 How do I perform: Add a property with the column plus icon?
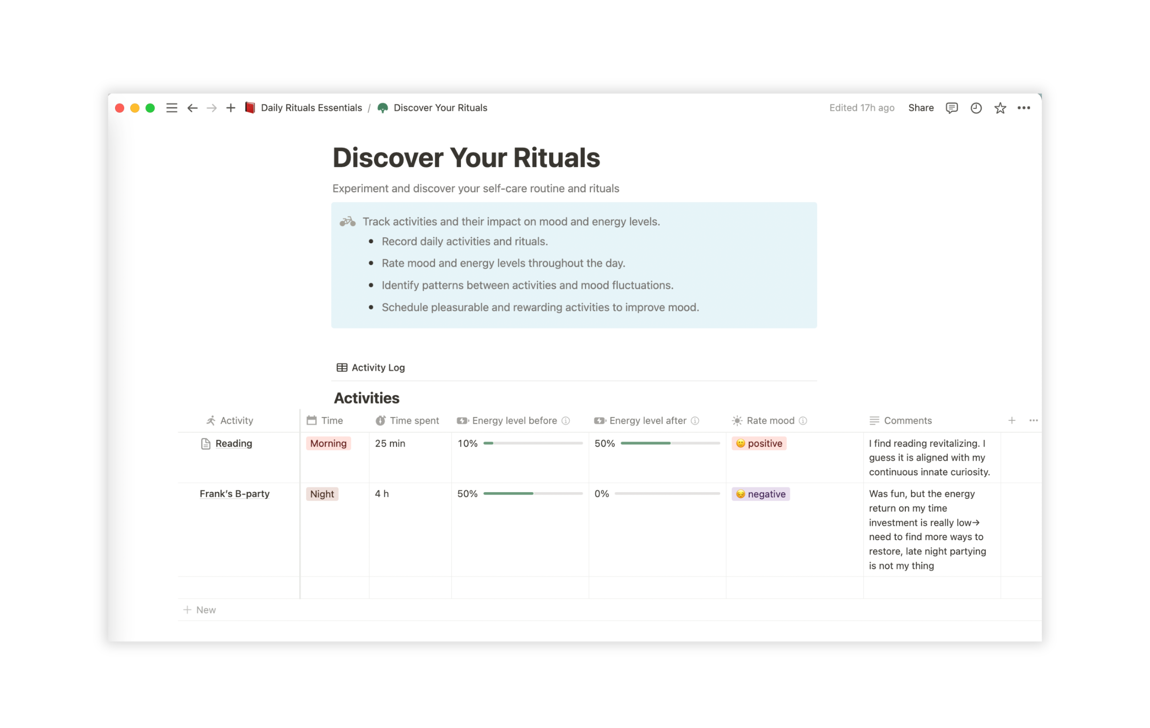(1011, 420)
